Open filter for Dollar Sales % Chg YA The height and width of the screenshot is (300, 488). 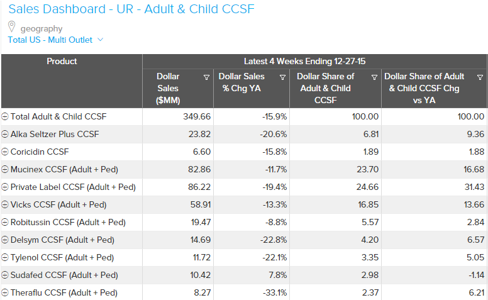(x=282, y=77)
